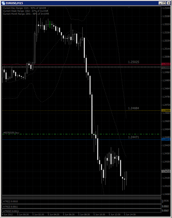
Task: Click the 1.25380 price scale value
Action: pos(166,16)
